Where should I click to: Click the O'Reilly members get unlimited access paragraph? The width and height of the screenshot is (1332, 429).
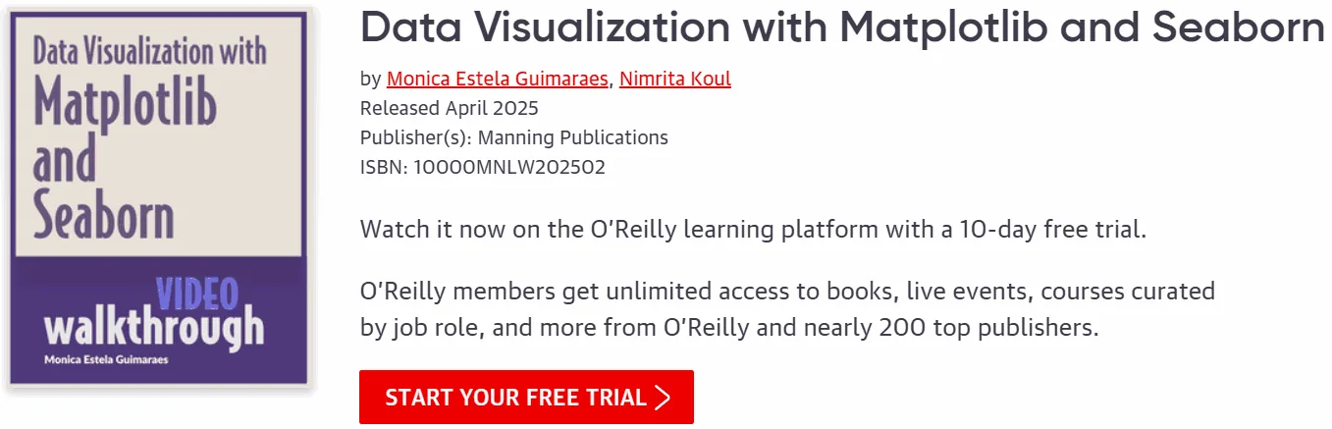tap(787, 309)
